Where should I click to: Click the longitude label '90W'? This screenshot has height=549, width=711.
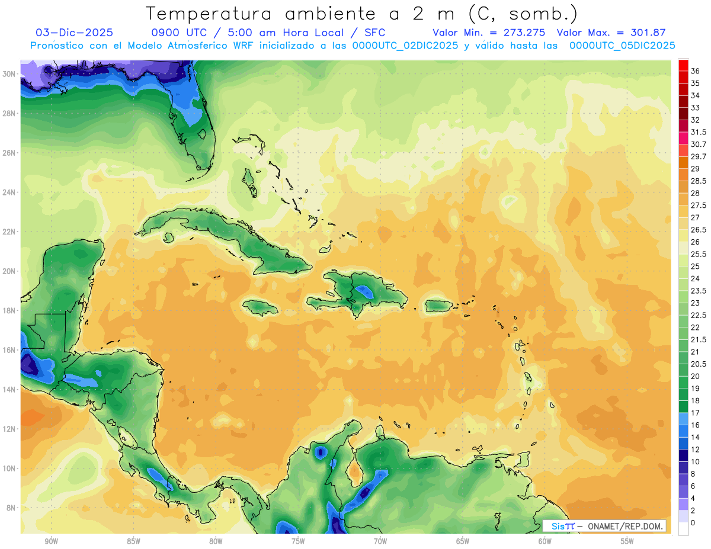[51, 541]
